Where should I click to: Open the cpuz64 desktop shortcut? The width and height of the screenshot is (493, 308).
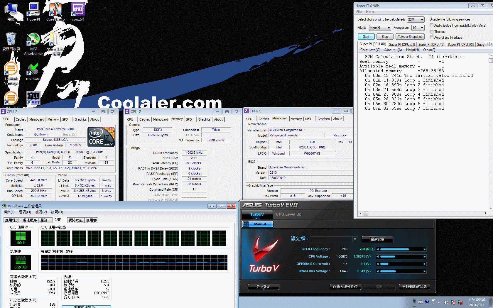point(78,12)
